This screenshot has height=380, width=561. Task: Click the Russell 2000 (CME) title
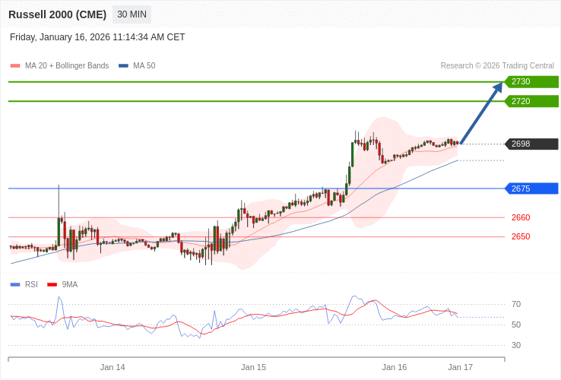[58, 14]
